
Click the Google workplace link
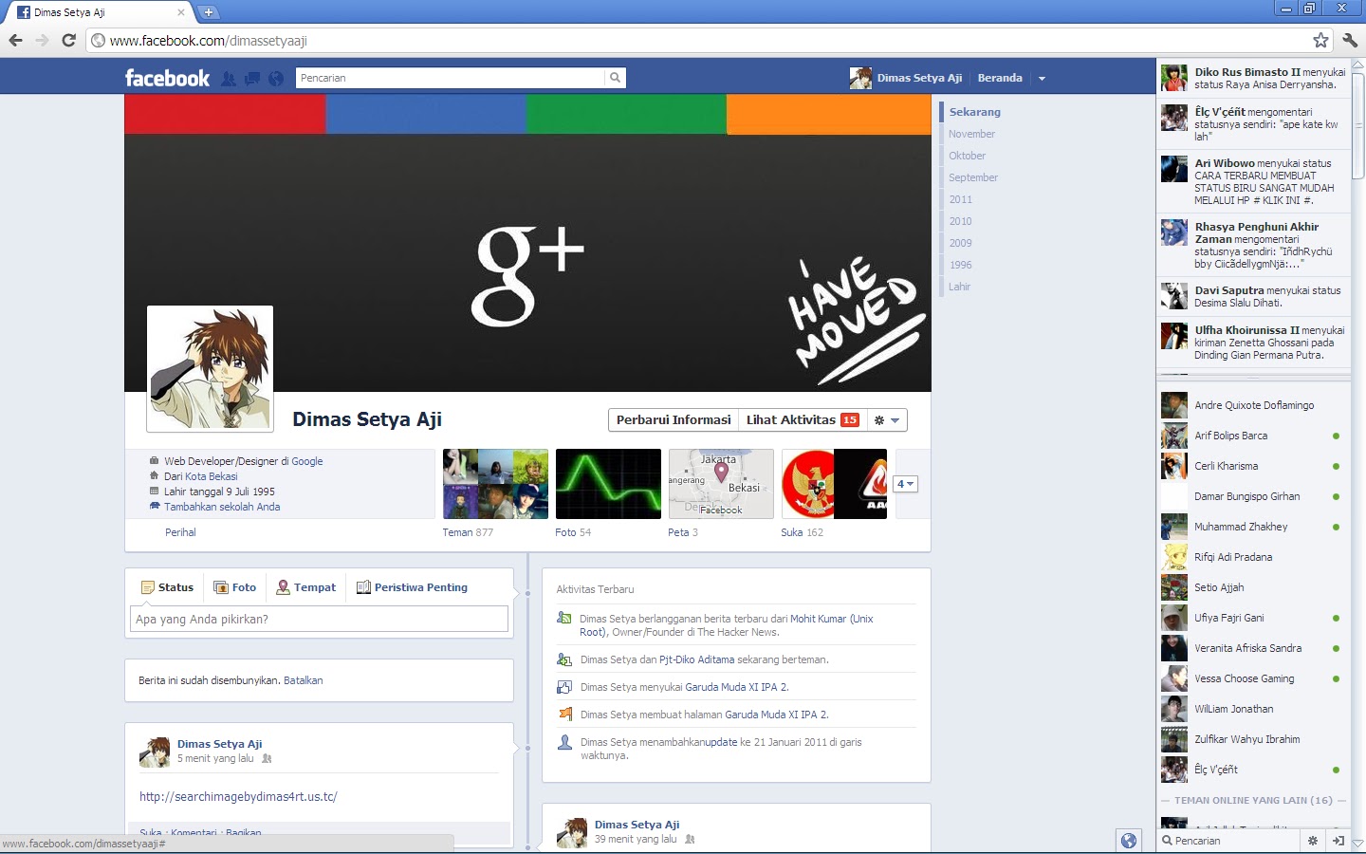(307, 461)
